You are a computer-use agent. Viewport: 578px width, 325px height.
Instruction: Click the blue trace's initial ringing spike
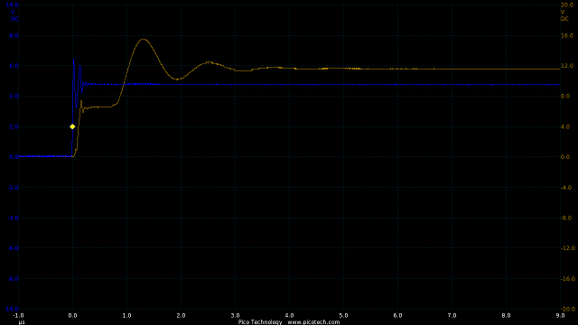74,60
